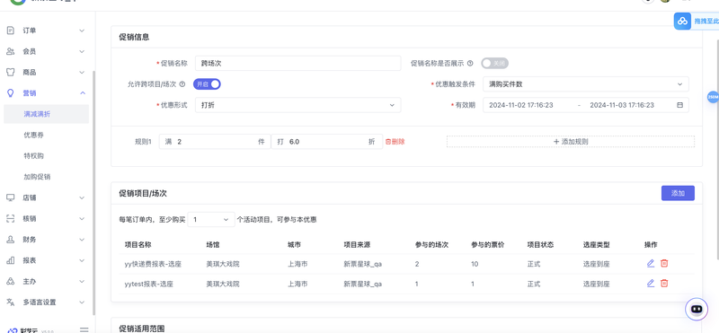Screen dimensions: 719x333
Task: Click the 核销 scan icon in sidebar
Action: [x=11, y=218]
